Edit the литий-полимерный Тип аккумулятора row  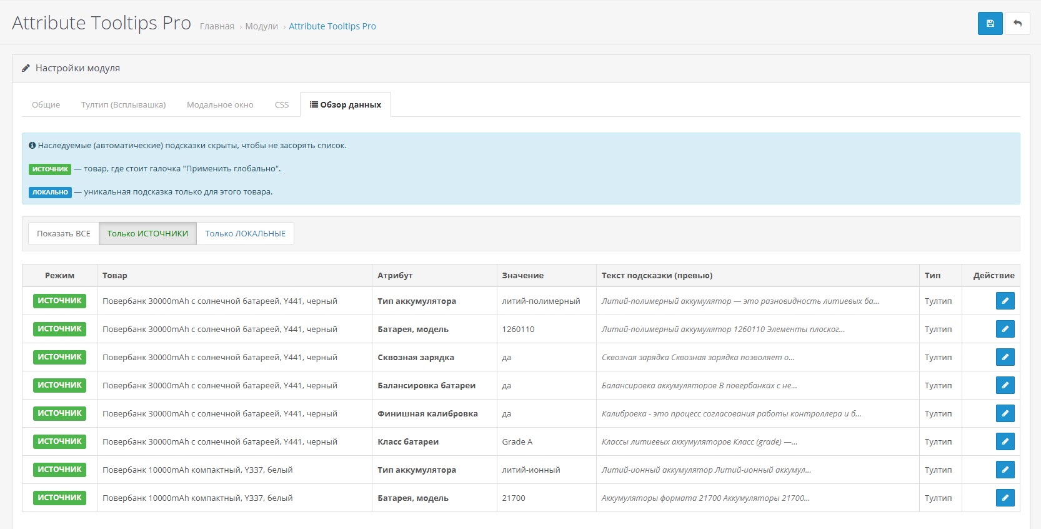point(1005,301)
